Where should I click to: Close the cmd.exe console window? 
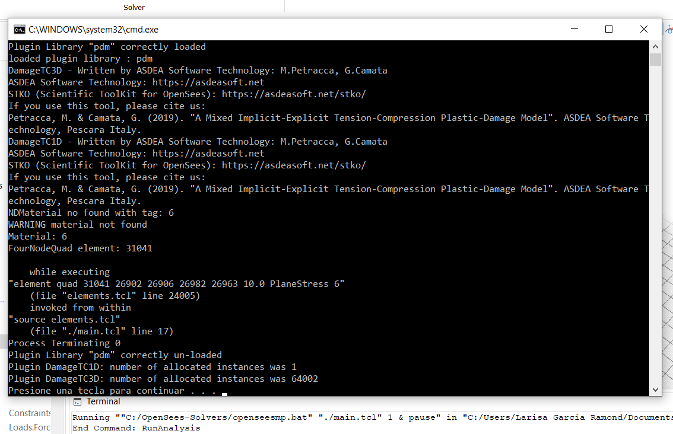pos(643,29)
